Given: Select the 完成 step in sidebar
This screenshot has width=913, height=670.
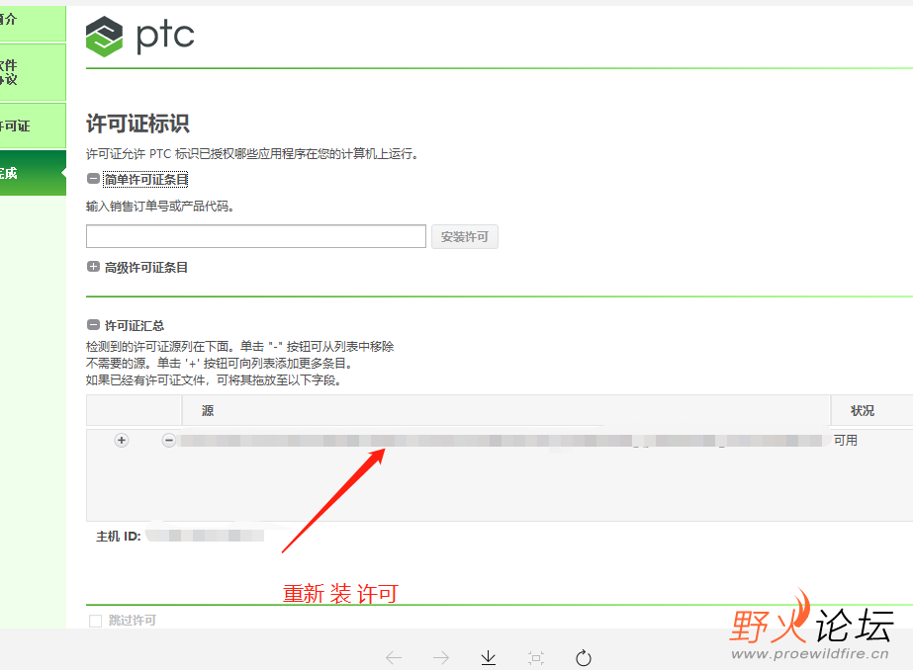Looking at the screenshot, I should coord(33,173).
